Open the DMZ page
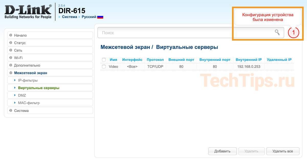307x162 pixels. click(50, 95)
